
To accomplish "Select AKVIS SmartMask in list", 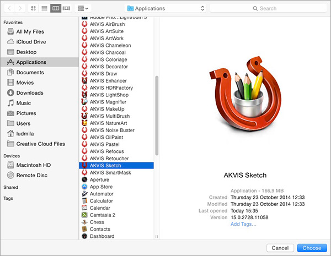I will pyautogui.click(x=116, y=172).
